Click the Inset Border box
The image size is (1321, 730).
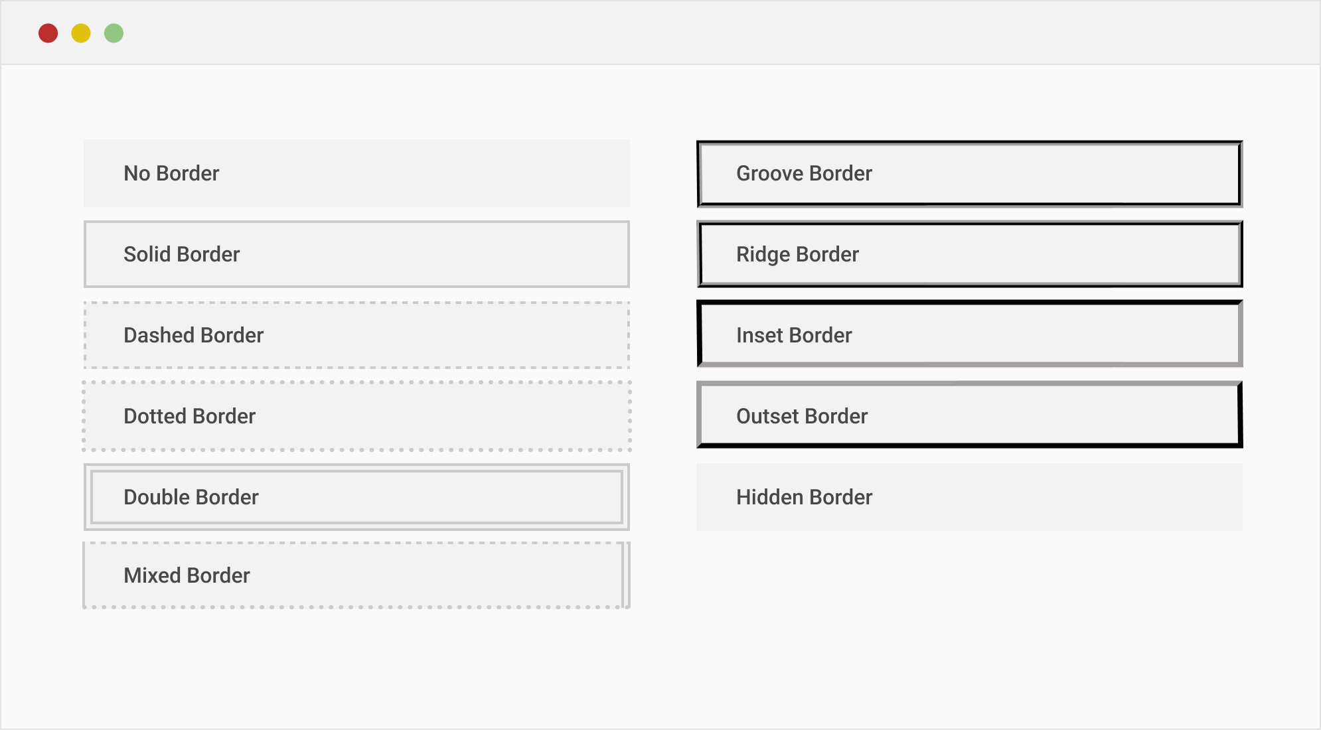point(969,335)
